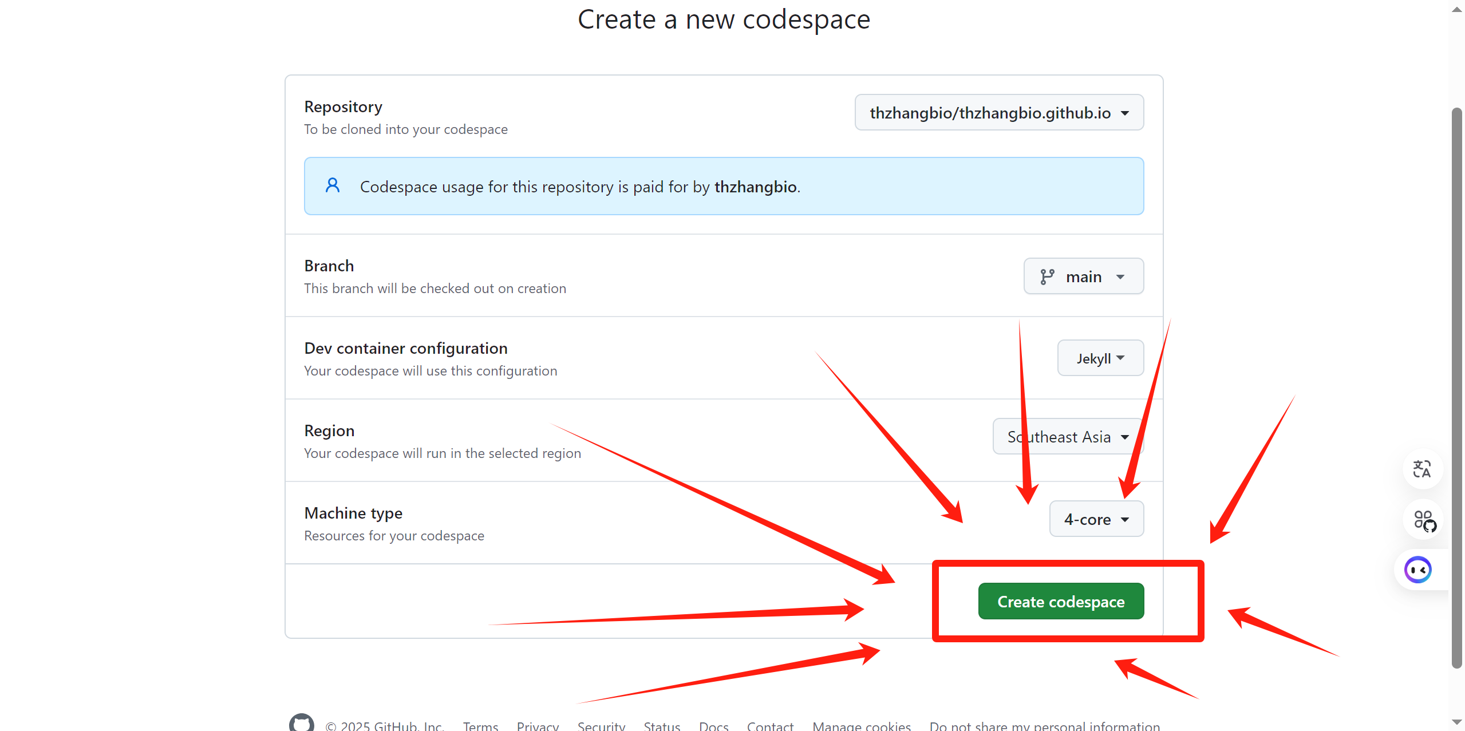Click scrollbar down arrow at bottom
This screenshot has height=731, width=1465.
(x=1457, y=722)
